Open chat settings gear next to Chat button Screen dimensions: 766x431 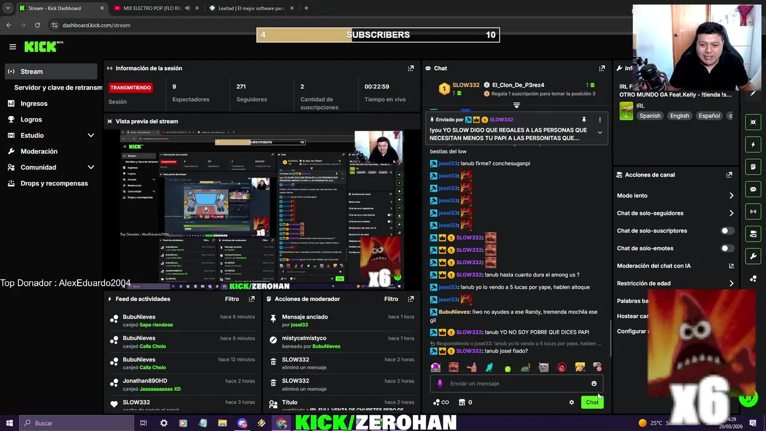click(572, 402)
